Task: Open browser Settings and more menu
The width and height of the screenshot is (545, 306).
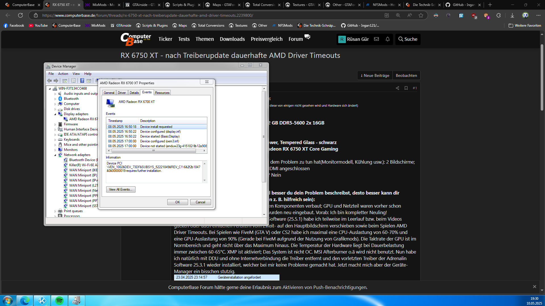Action: pos(538,15)
